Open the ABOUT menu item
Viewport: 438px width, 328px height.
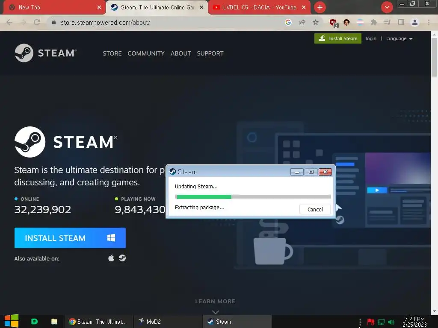point(181,53)
